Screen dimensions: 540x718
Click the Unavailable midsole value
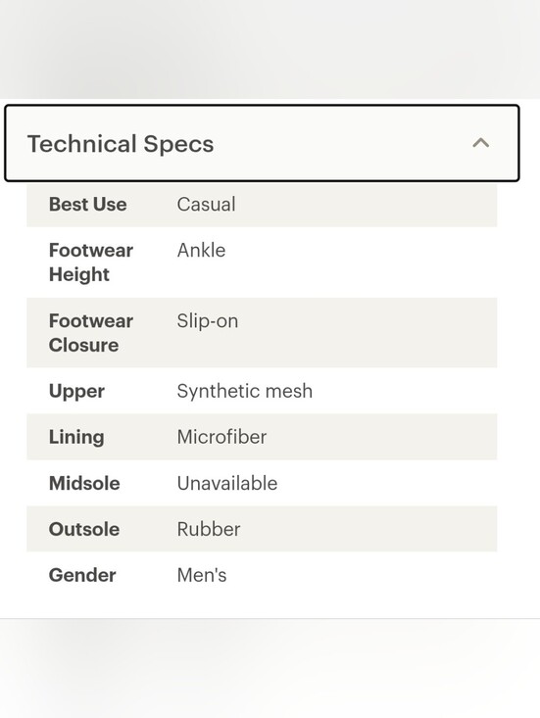click(x=227, y=483)
